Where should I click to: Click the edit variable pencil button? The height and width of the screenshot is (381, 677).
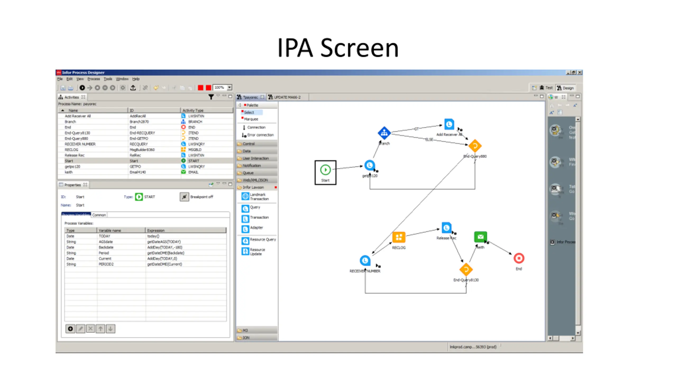pyautogui.click(x=80, y=329)
